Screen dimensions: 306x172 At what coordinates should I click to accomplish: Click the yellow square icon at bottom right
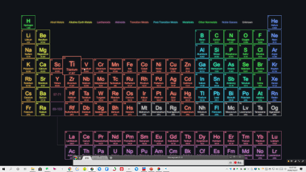click(288, 161)
